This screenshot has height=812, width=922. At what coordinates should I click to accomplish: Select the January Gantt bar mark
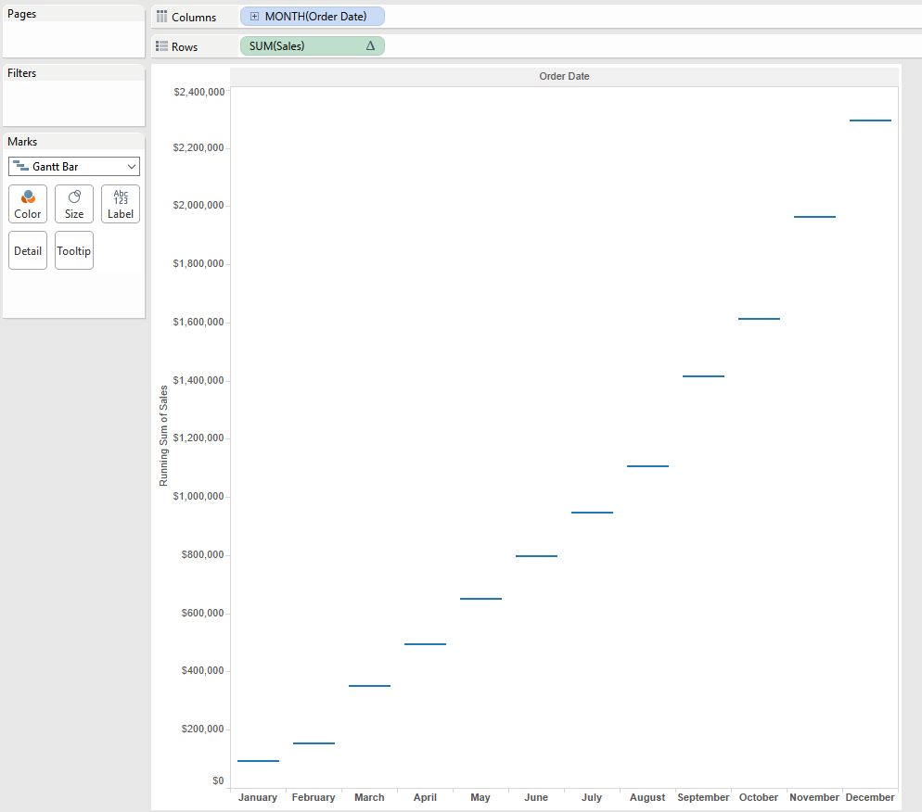[x=258, y=761]
